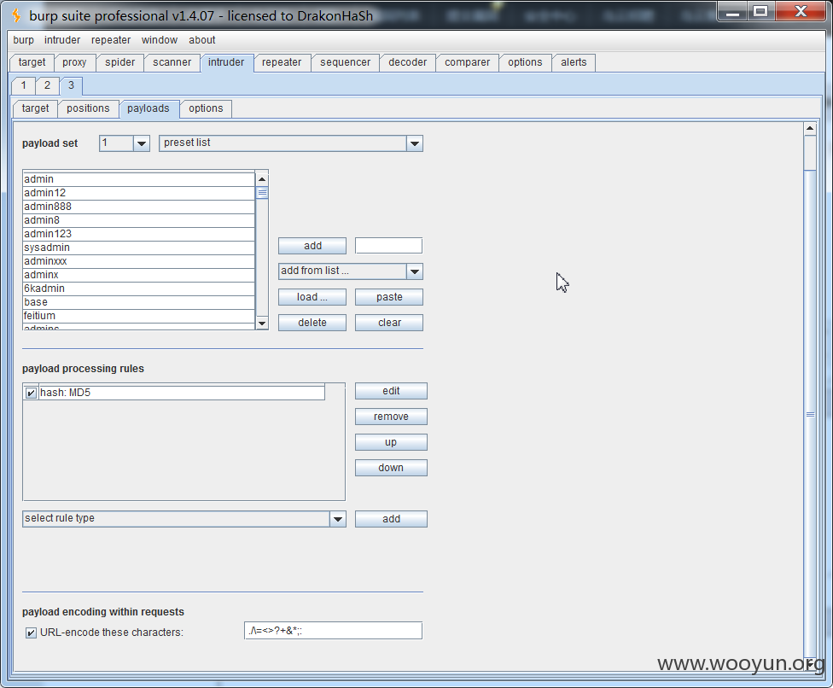
Task: Click payload list scroll down arrow
Action: click(262, 323)
